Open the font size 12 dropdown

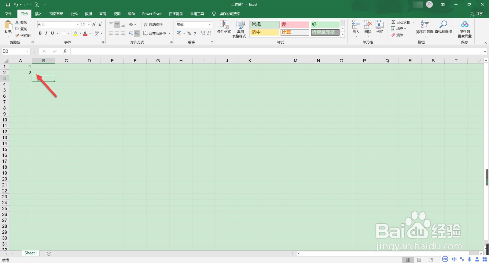click(89, 24)
